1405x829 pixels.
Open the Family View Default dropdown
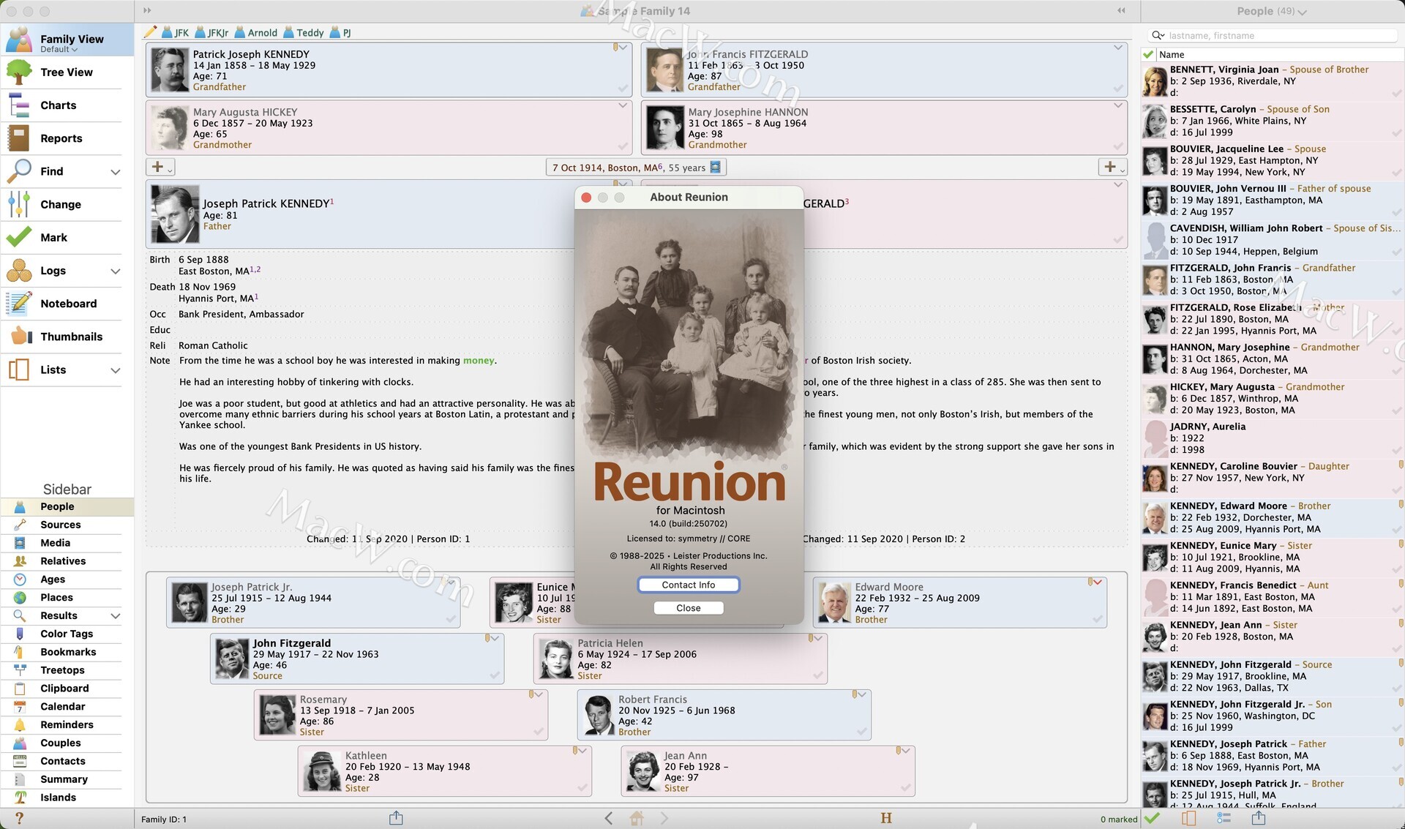pos(59,50)
